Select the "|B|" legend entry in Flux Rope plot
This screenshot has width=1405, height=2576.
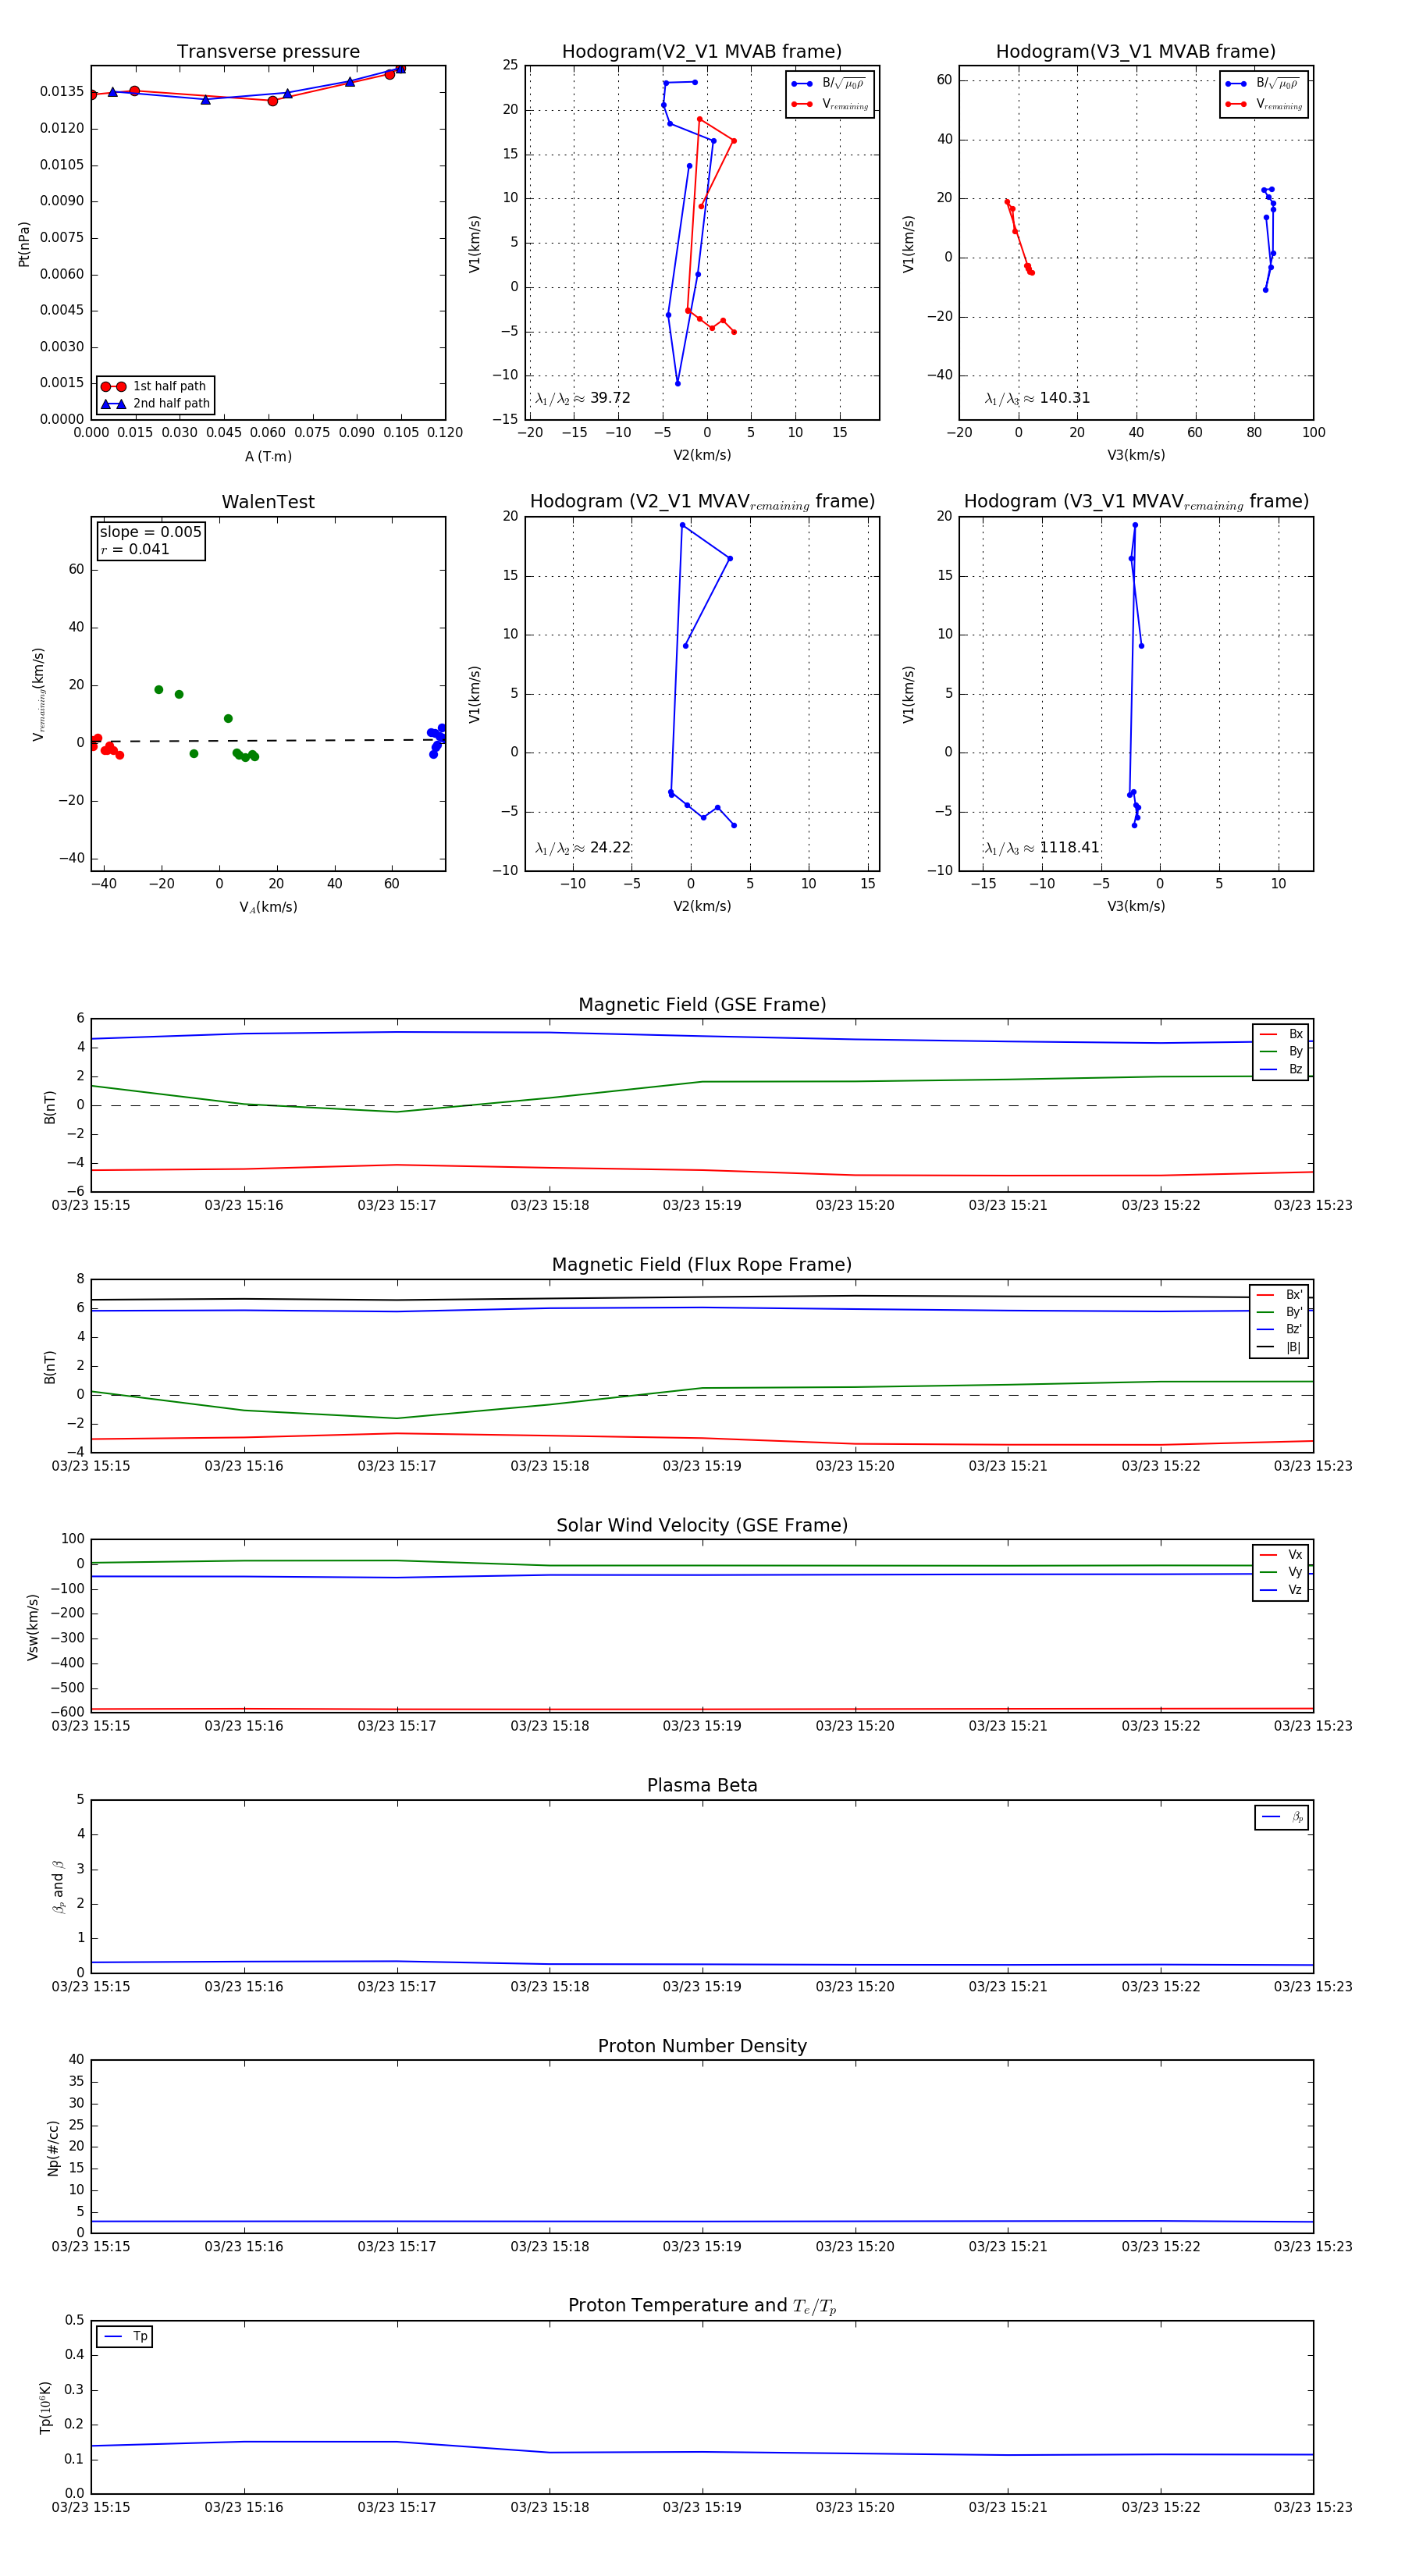click(1279, 1348)
